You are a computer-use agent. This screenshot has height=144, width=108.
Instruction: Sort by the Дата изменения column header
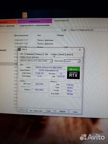pos(21,35)
